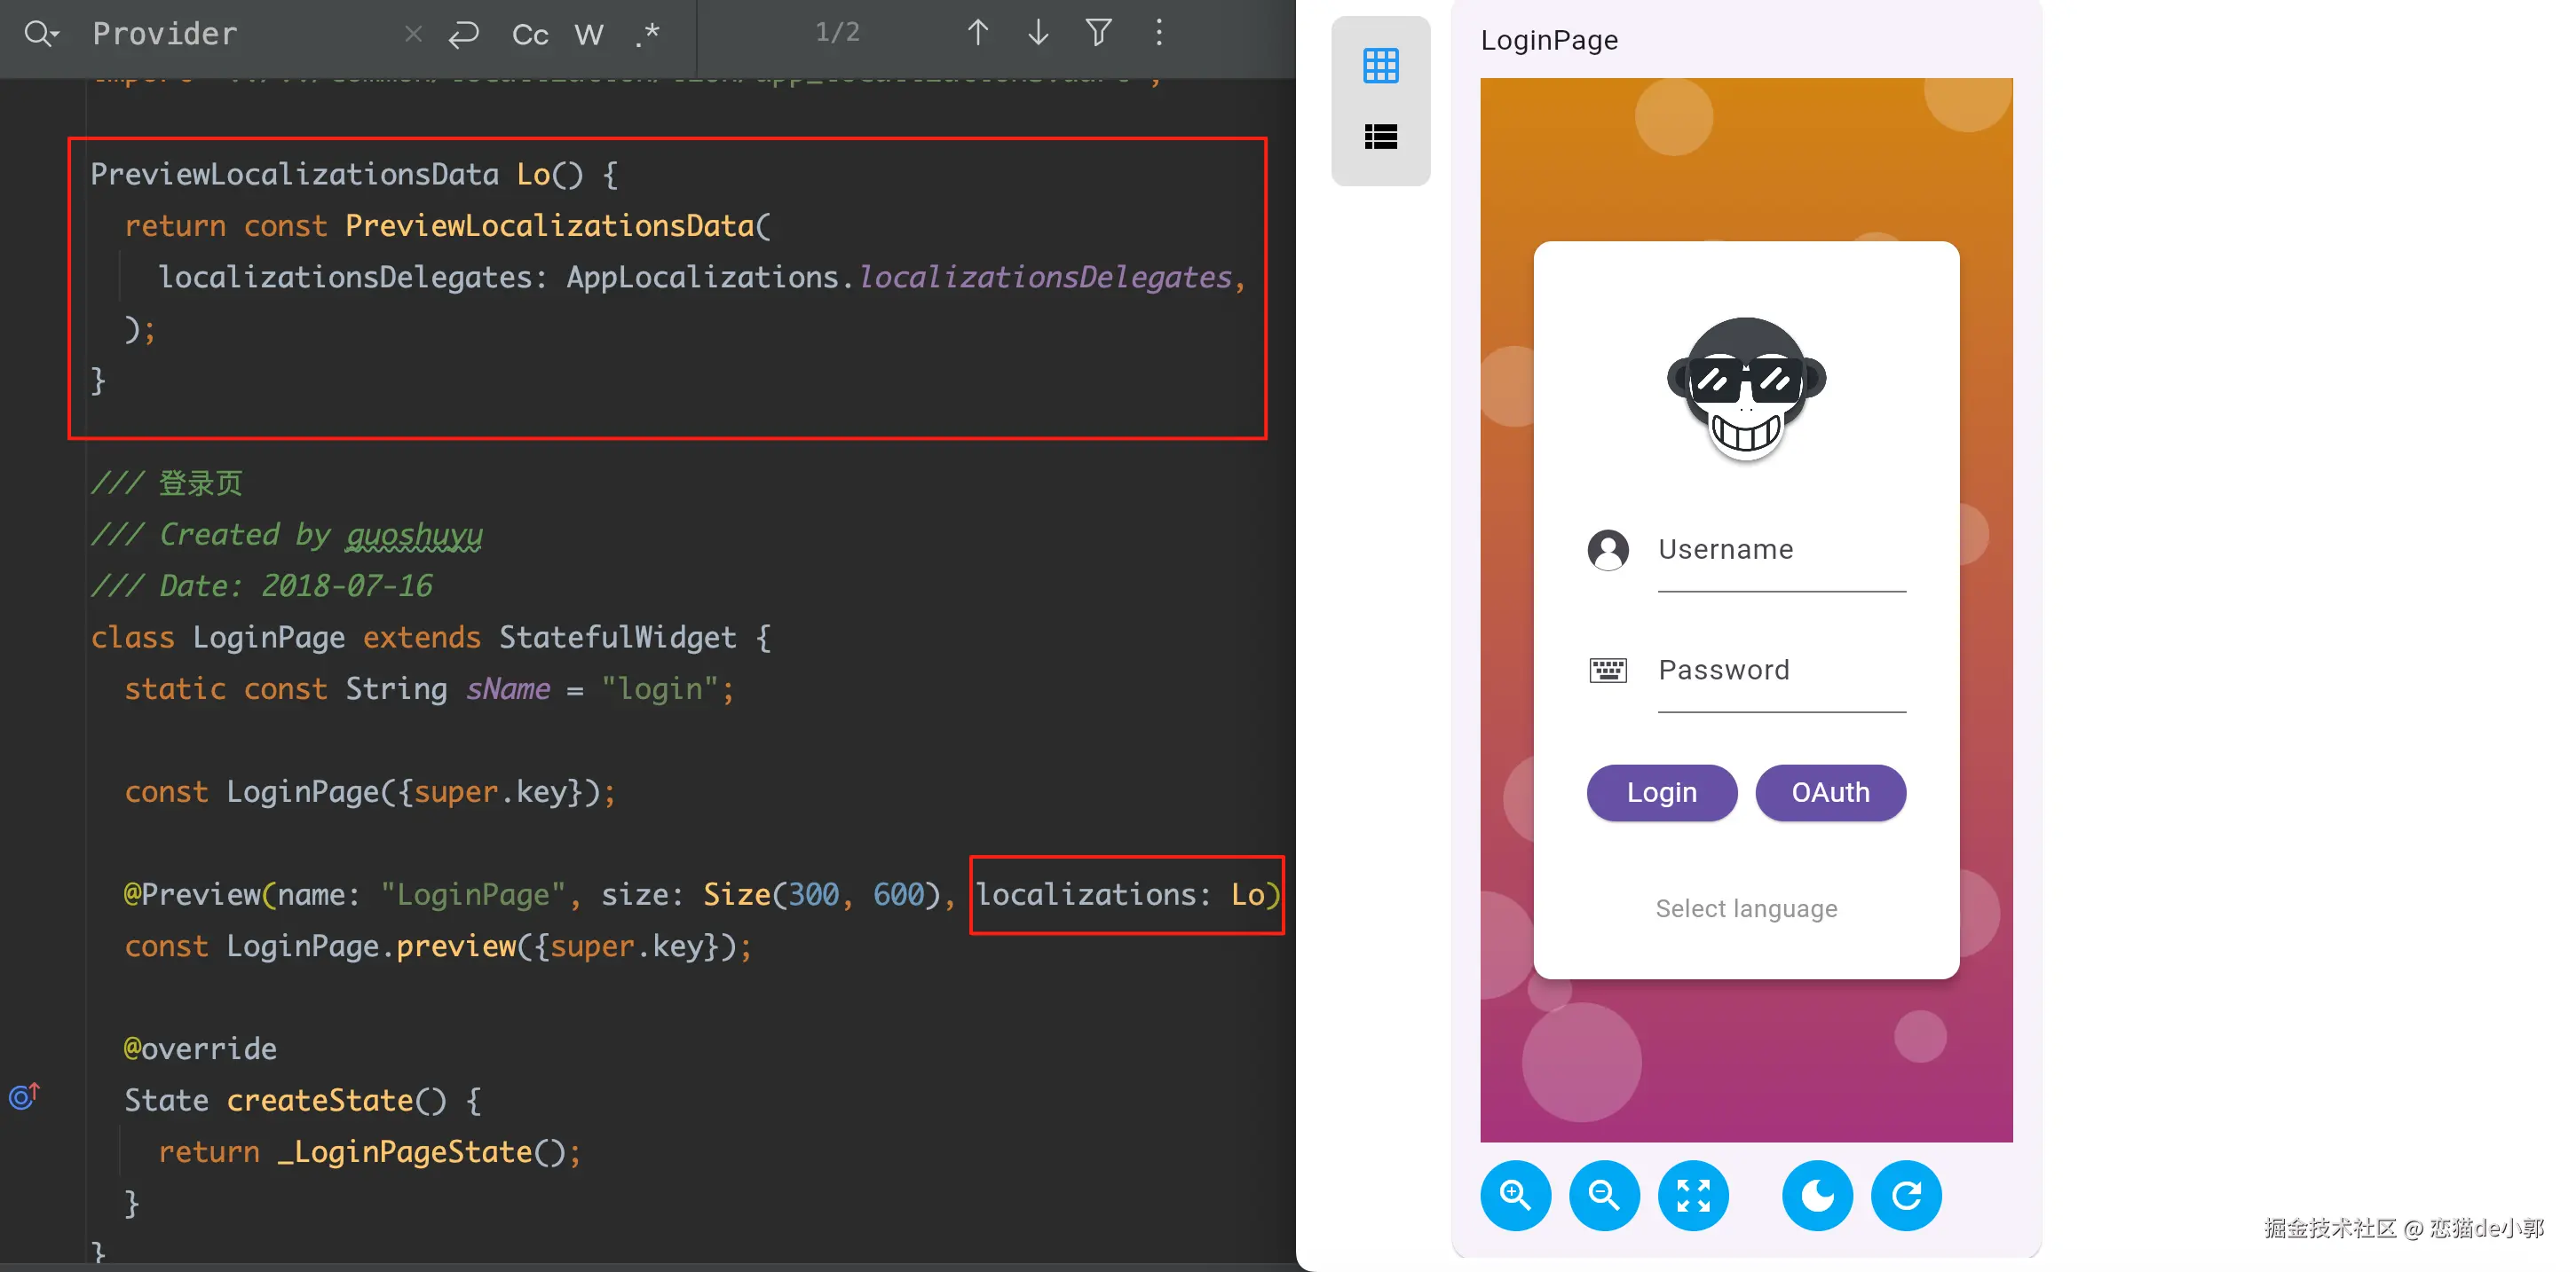
Task: Go to previous search occurrence arrow
Action: (978, 33)
